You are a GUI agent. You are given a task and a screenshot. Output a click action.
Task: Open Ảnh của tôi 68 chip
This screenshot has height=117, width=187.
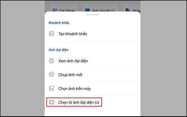coord(100,9)
